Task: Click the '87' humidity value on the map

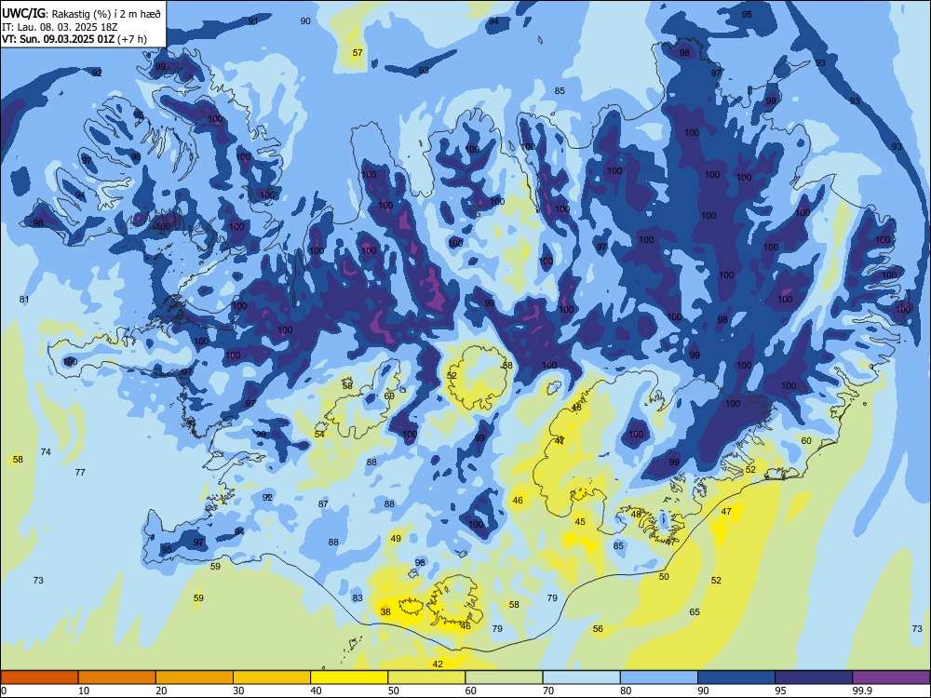Action: [x=323, y=503]
